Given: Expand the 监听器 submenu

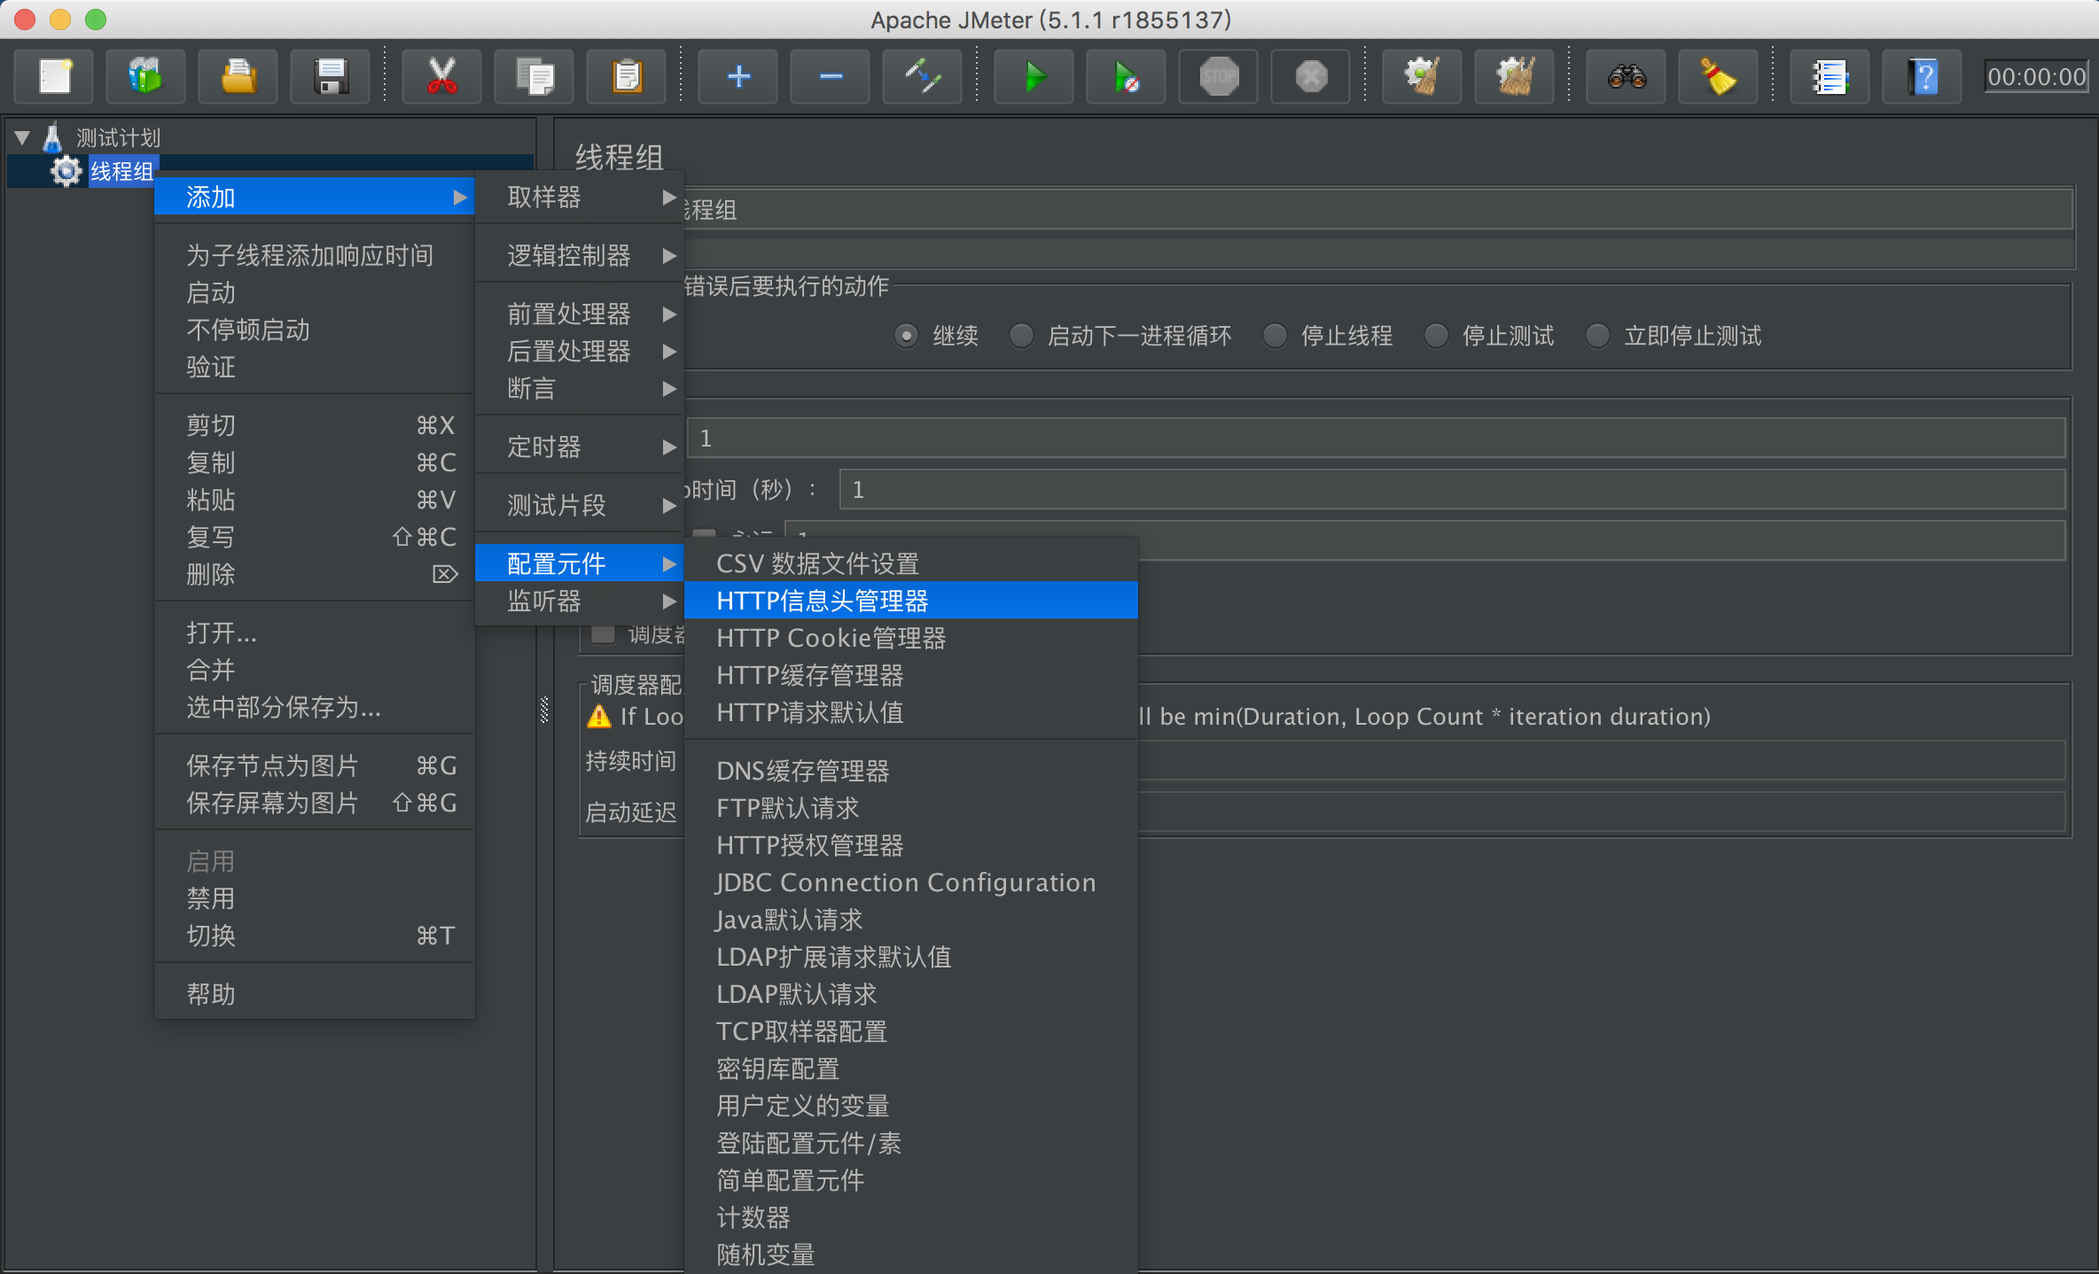Looking at the screenshot, I should click(581, 601).
